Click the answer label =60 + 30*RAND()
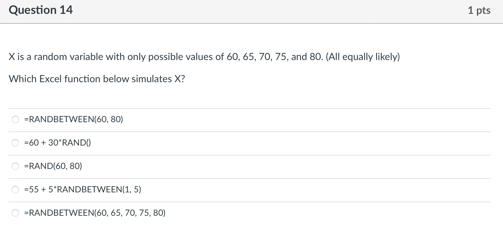Viewport: 503px width, 237px height. pyautogui.click(x=57, y=143)
